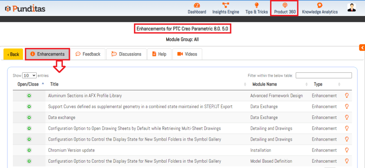Open the Videos tab
The image size is (365, 168).
187,54
